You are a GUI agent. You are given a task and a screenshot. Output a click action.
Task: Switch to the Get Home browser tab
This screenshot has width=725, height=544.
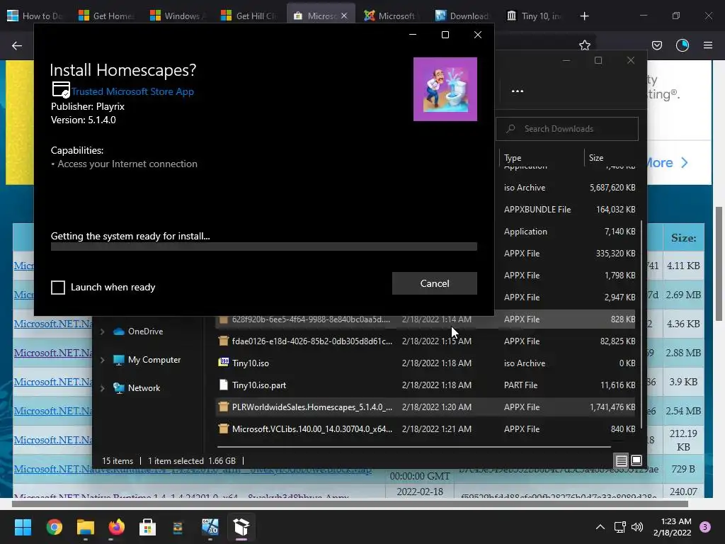[x=107, y=16]
